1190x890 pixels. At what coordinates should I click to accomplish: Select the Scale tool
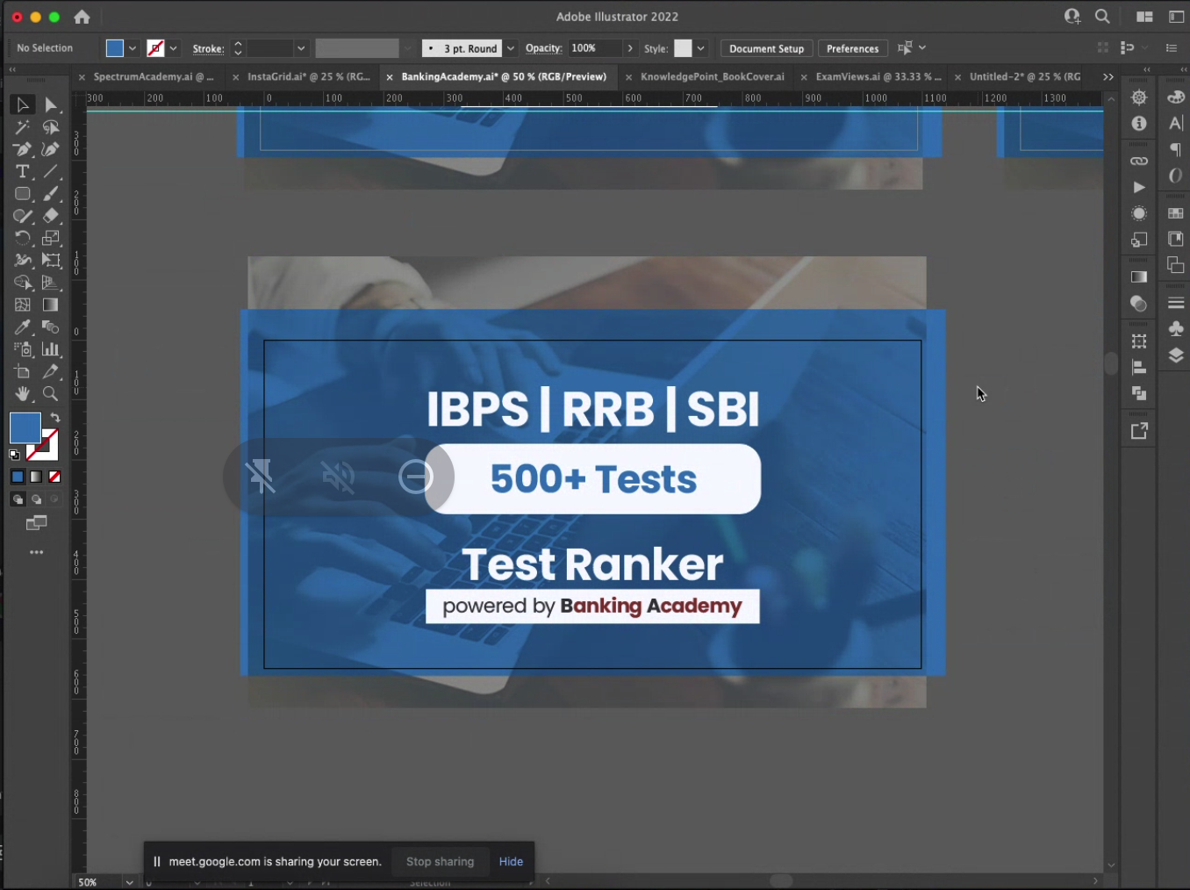[51, 238]
